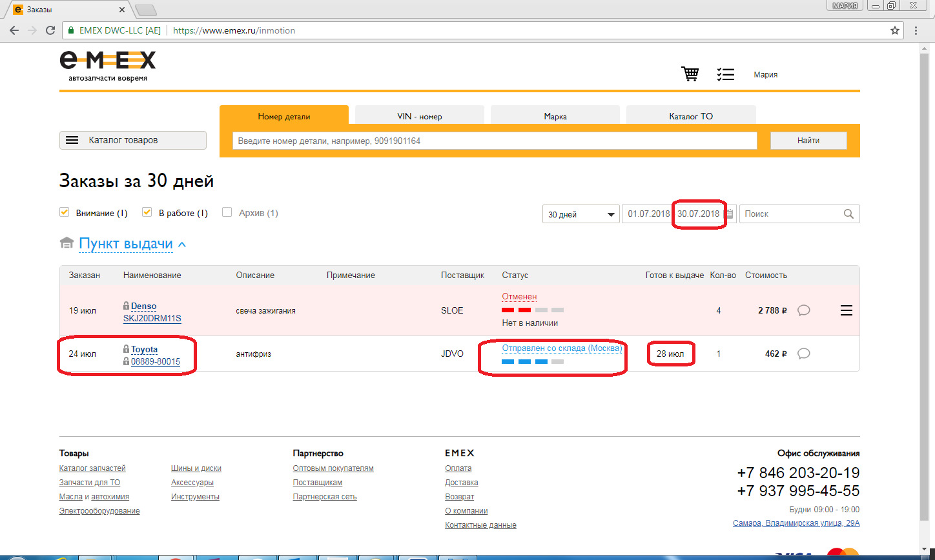Focus the part number input field
The image size is (935, 560).
tap(495, 141)
